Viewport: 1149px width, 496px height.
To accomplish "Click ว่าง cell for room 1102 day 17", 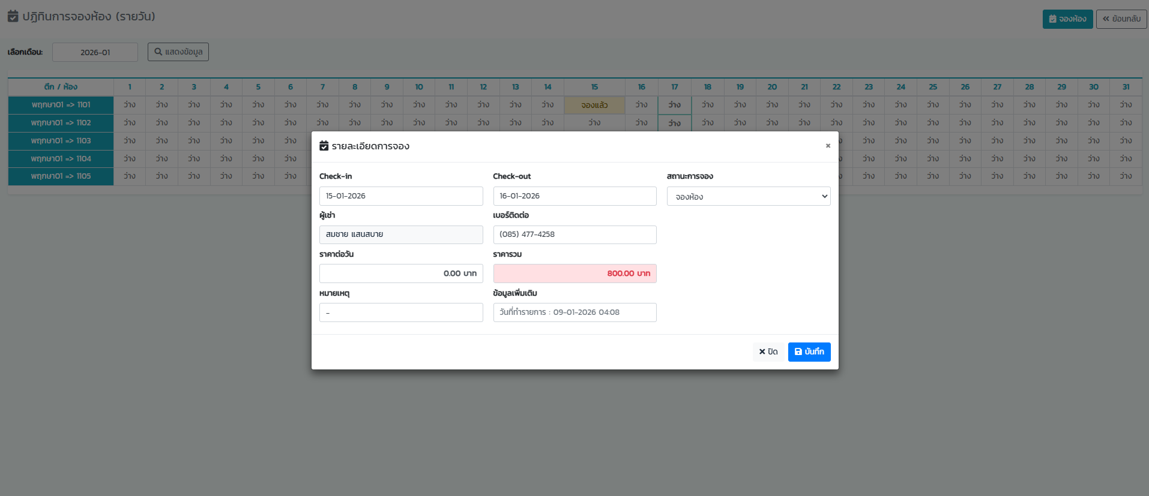I will click(x=675, y=123).
